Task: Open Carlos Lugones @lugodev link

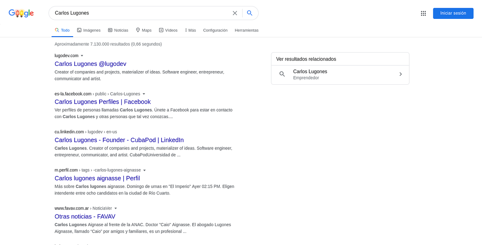Action: tap(90, 63)
